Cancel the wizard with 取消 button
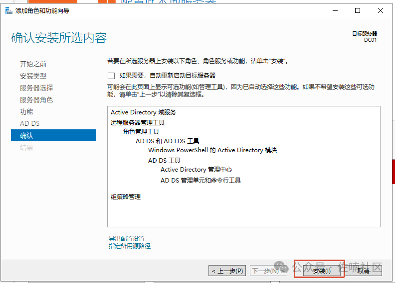395x283 pixels. tap(363, 271)
